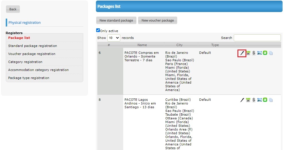Viewport: 284px width, 150px height.
Task: Click green thumbs-up icon for package 6
Action: pyautogui.click(x=265, y=53)
